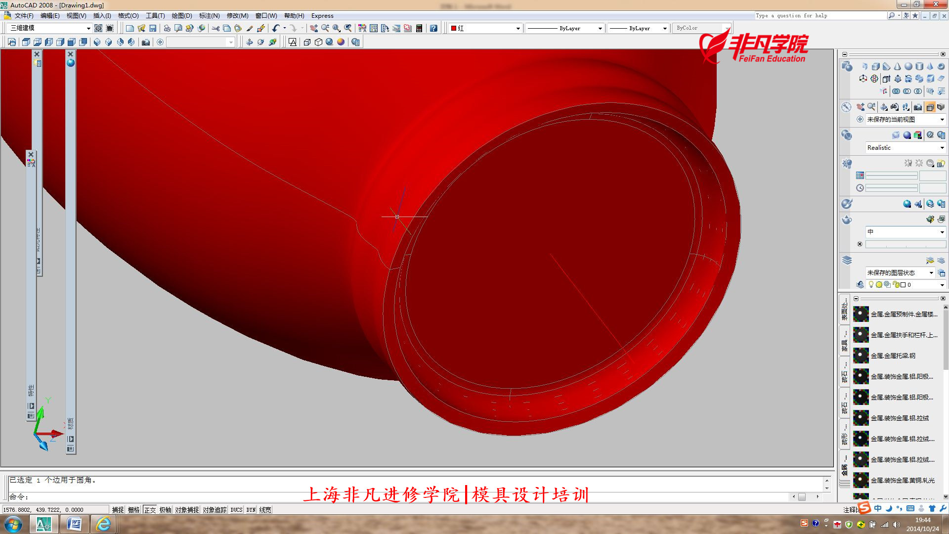Toggle 对象追踪 object tracking in status bar
Image resolution: width=949 pixels, height=534 pixels.
(x=215, y=510)
